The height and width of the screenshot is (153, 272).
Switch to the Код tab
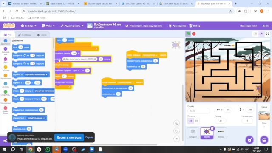[8, 35]
